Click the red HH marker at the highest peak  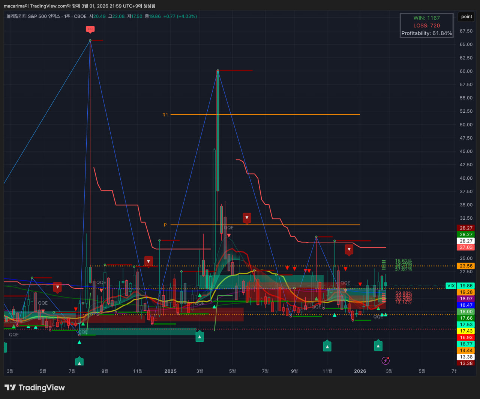90,29
